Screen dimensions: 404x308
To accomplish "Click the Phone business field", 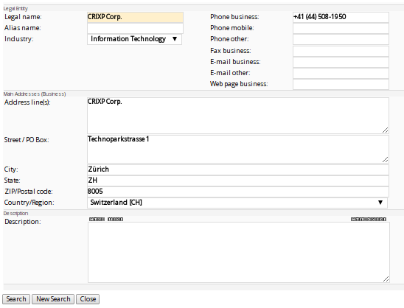I will [341, 17].
